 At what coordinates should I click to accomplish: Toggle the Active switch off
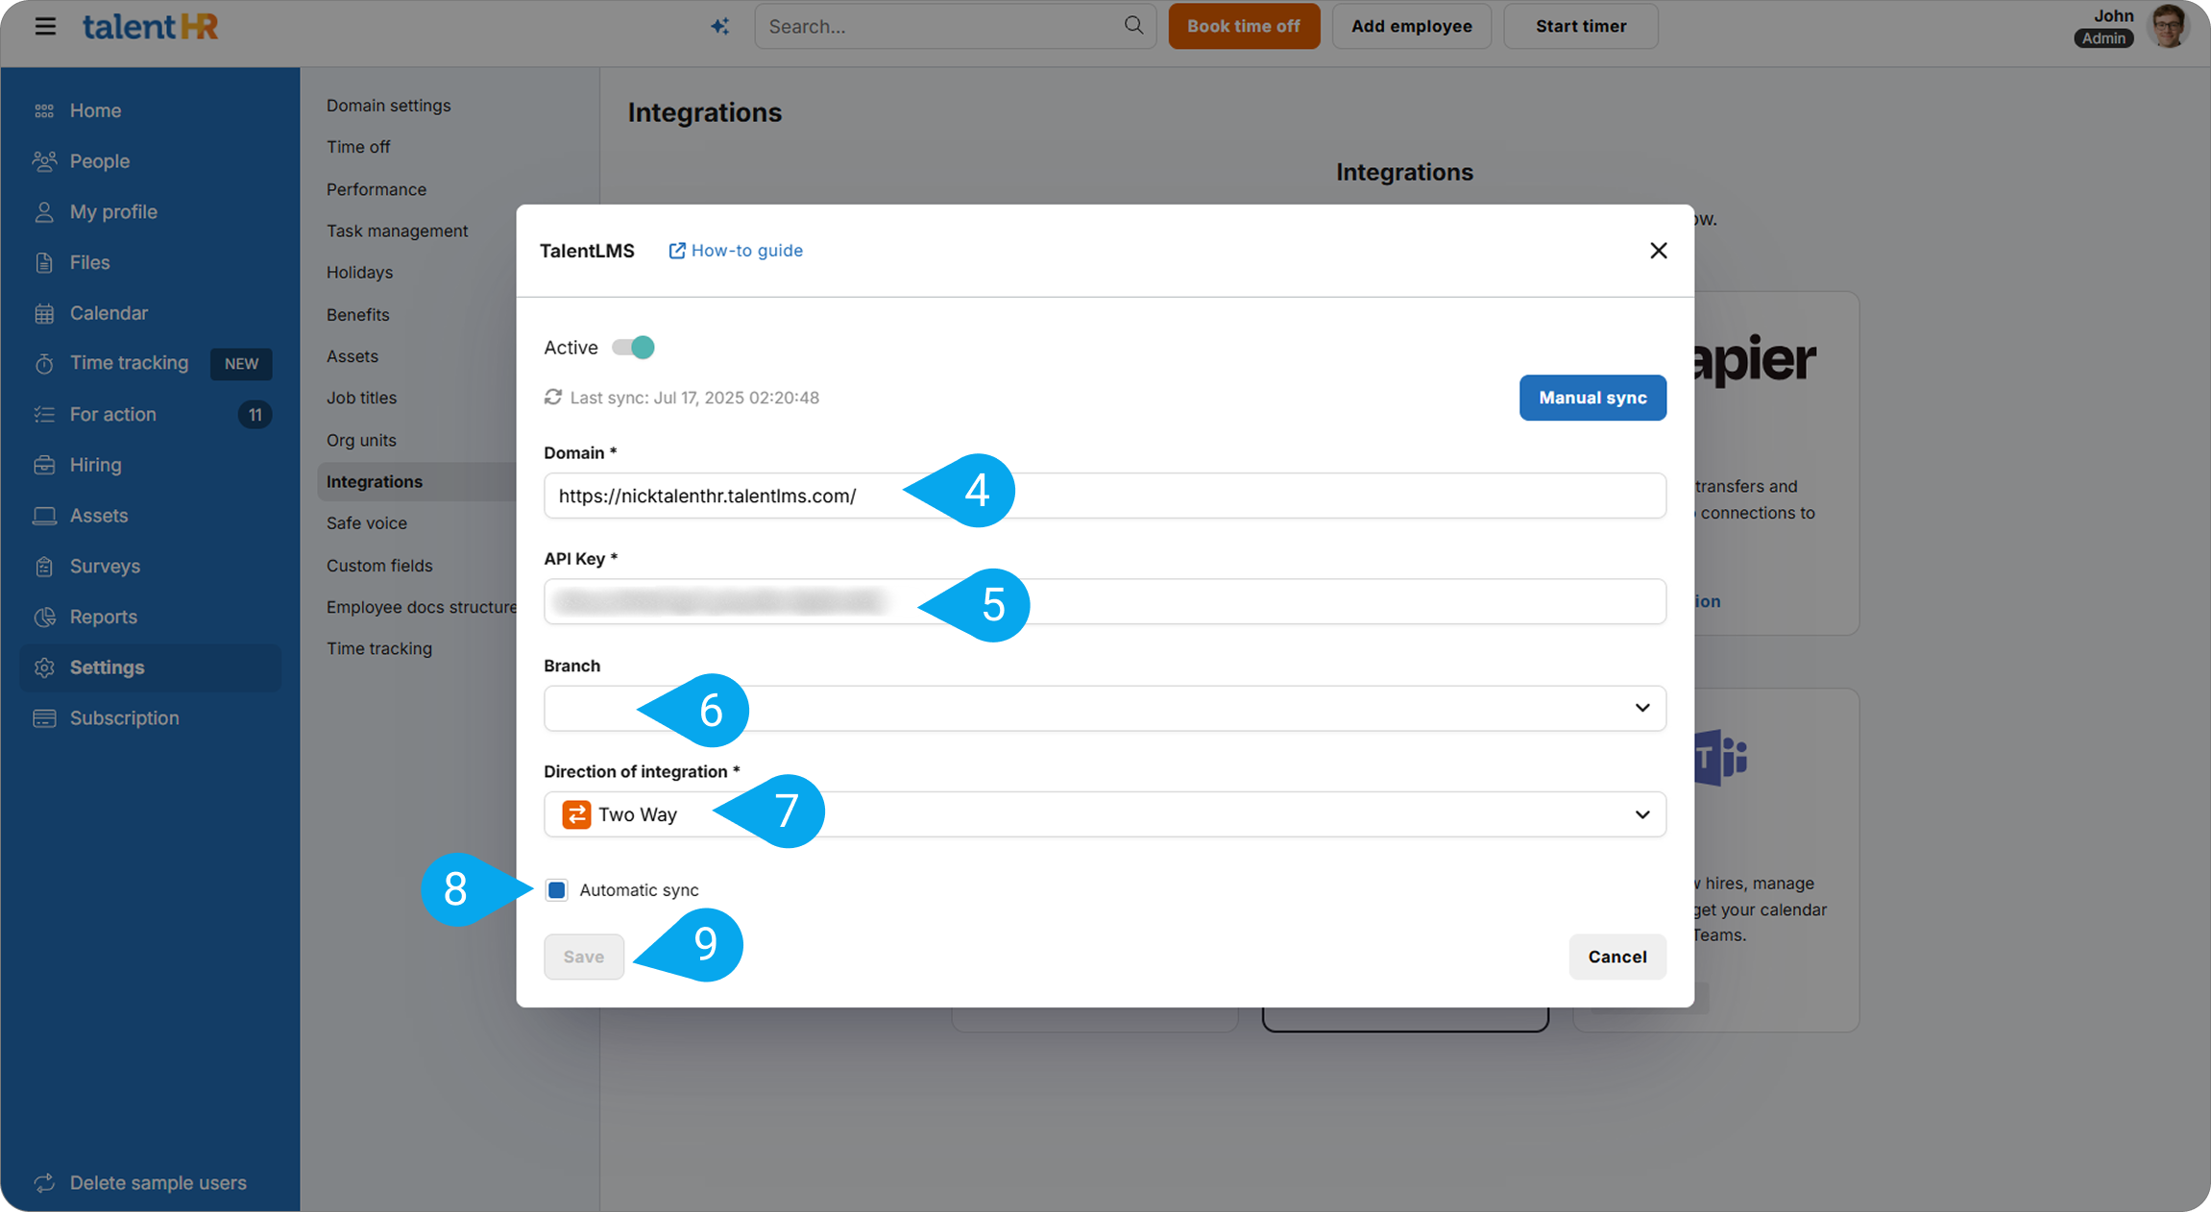click(x=633, y=348)
